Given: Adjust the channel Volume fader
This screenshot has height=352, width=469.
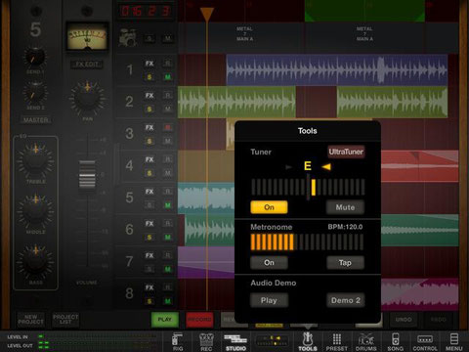Looking at the screenshot, I should point(87,174).
